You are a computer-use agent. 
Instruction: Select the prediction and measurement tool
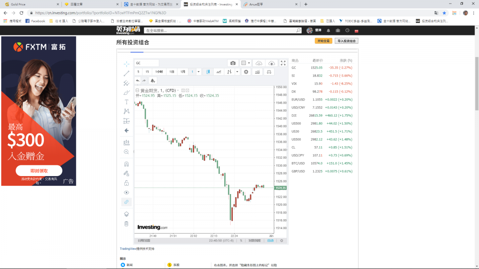(126, 121)
